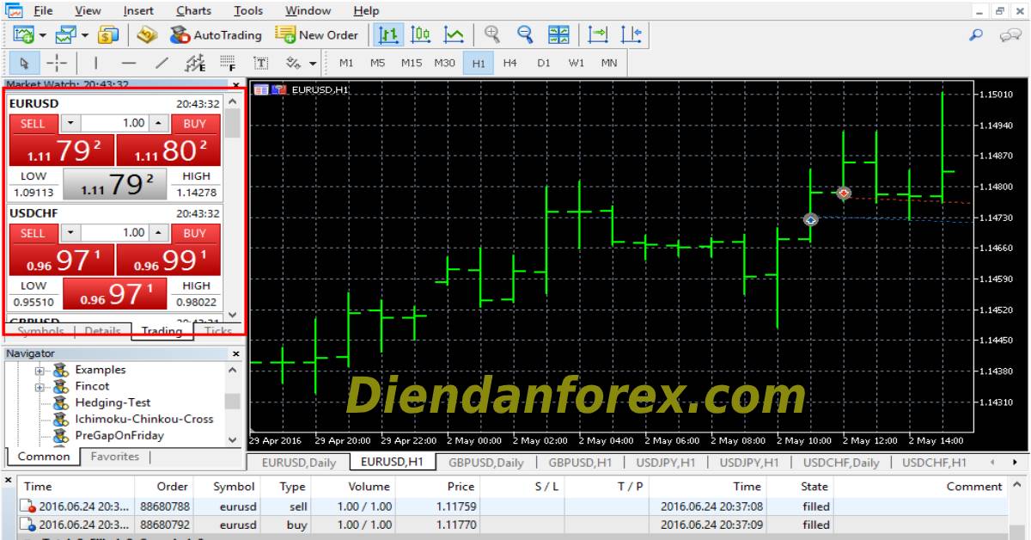Image resolution: width=1031 pixels, height=540 pixels.
Task: Switch chart to candlesticks mode
Action: [421, 35]
